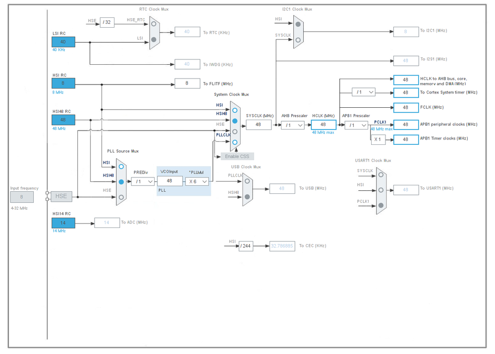Click the 'RTC Clock Mux' label

(154, 9)
